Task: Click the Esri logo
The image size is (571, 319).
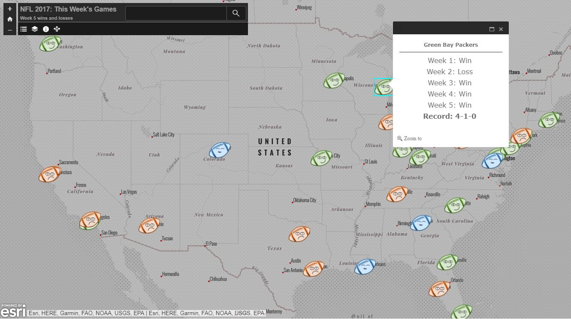Action: click(13, 310)
